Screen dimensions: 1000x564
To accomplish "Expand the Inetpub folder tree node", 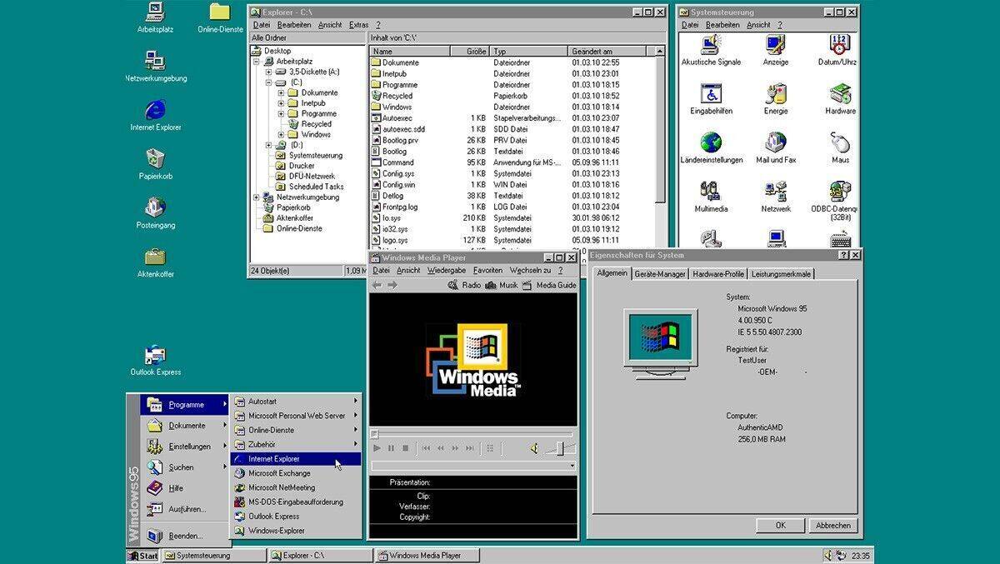I will (281, 103).
